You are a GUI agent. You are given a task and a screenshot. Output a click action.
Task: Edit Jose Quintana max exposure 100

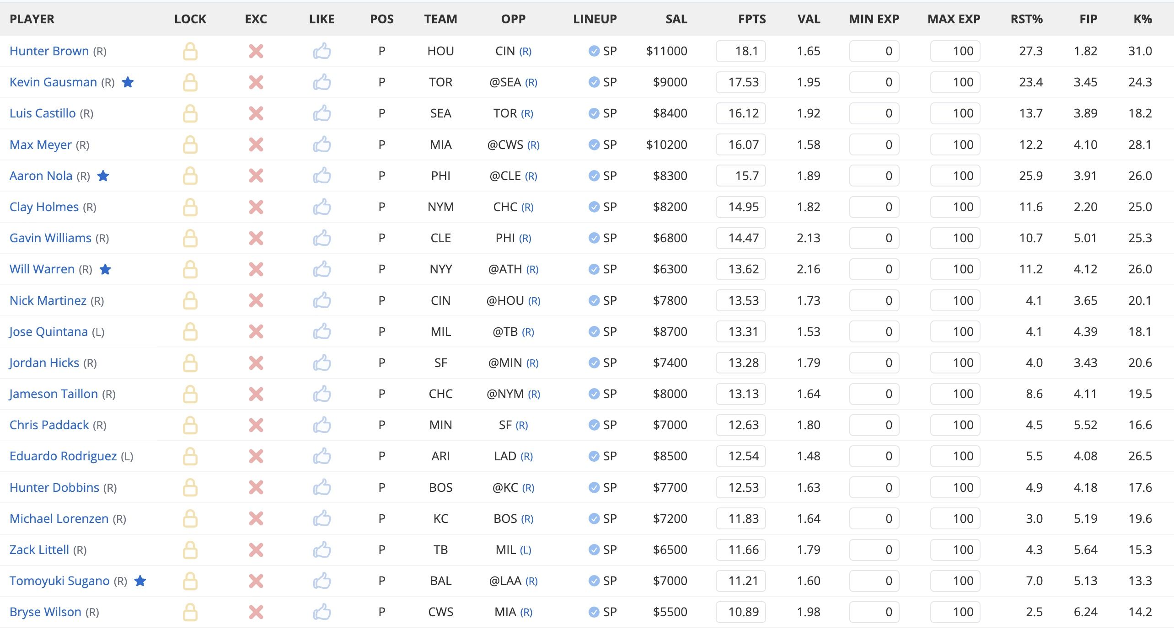(x=955, y=332)
